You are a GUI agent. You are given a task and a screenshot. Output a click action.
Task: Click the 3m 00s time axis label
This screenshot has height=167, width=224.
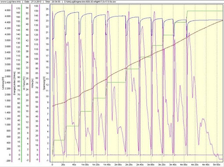tap(150, 165)
